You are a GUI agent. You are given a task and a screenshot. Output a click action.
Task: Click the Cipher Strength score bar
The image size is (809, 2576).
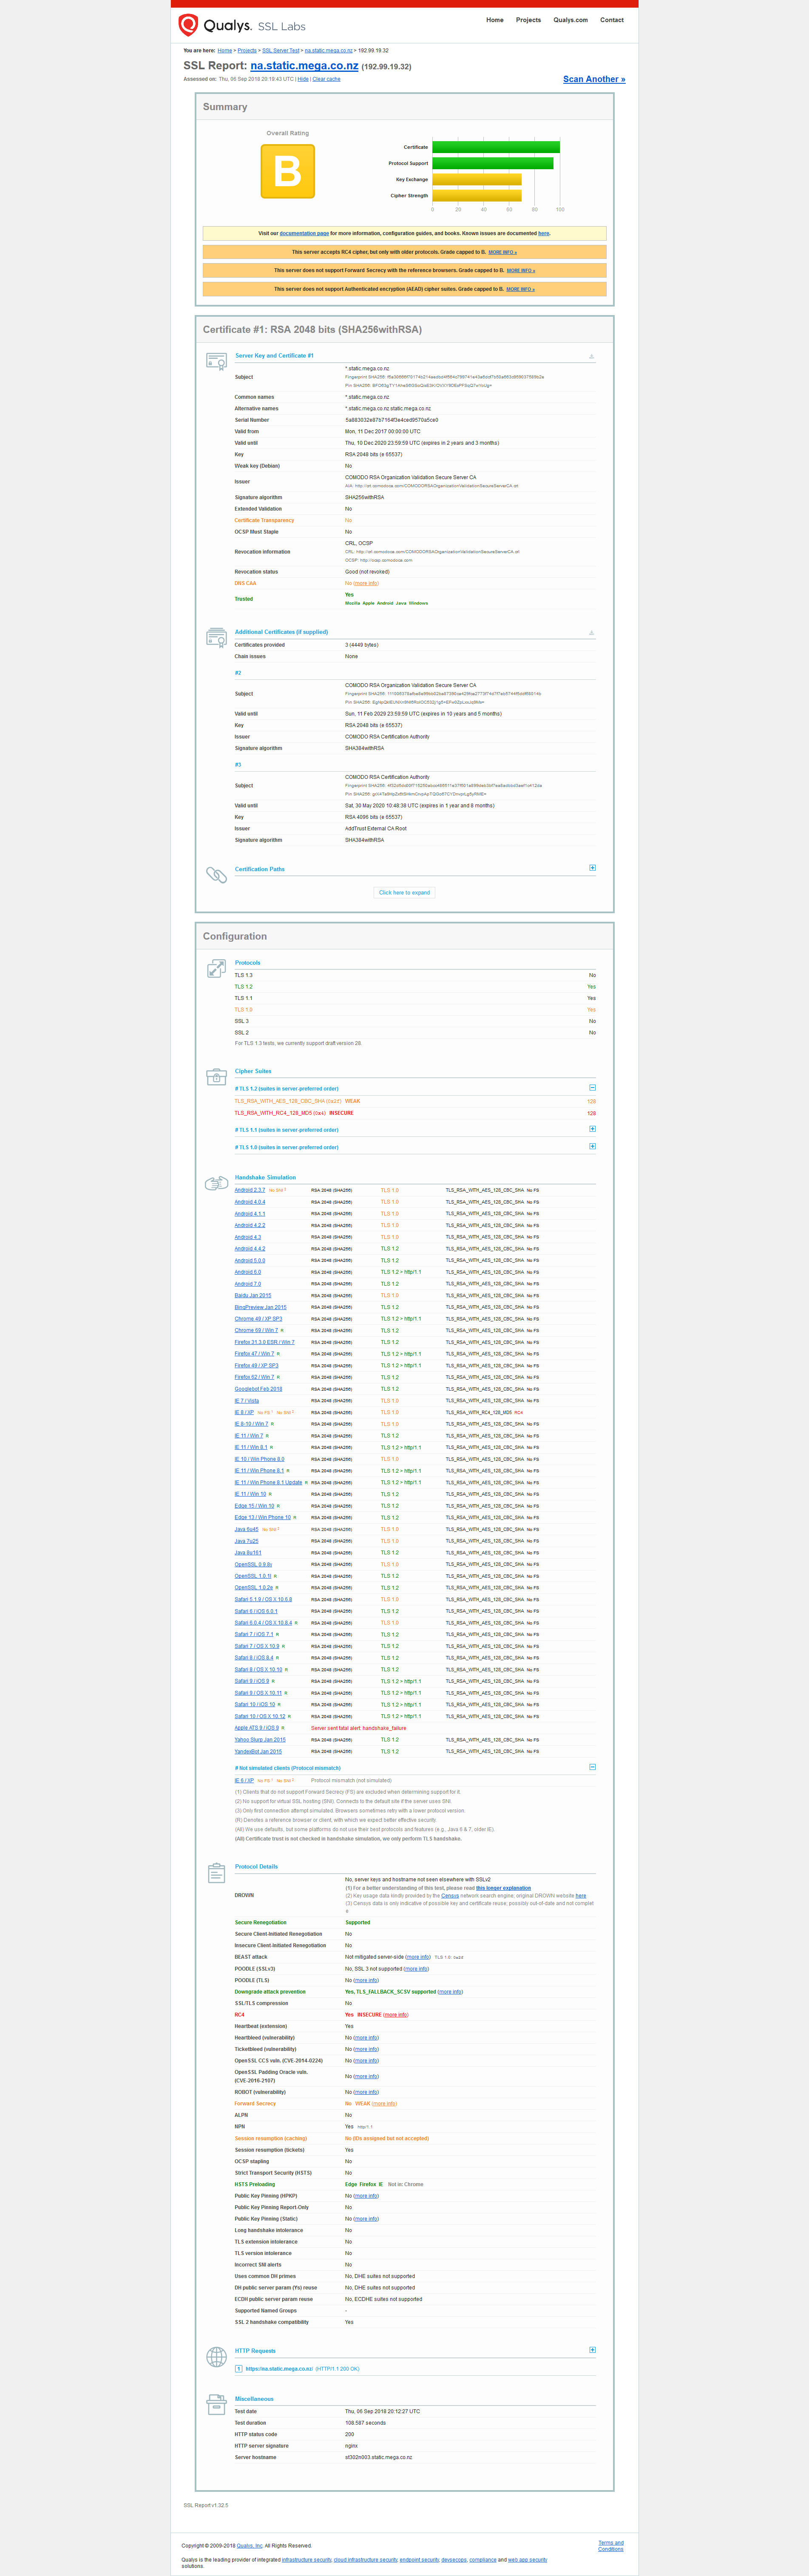coord(477,196)
